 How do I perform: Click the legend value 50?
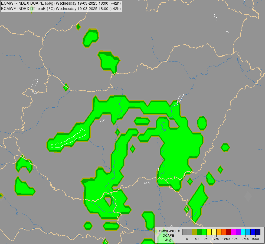coord(197,239)
